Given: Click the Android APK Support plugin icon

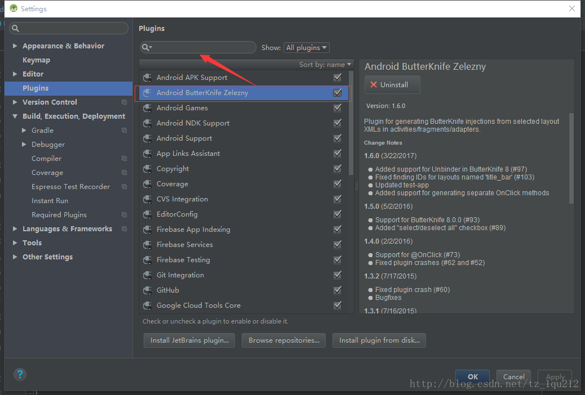Looking at the screenshot, I should [x=147, y=78].
